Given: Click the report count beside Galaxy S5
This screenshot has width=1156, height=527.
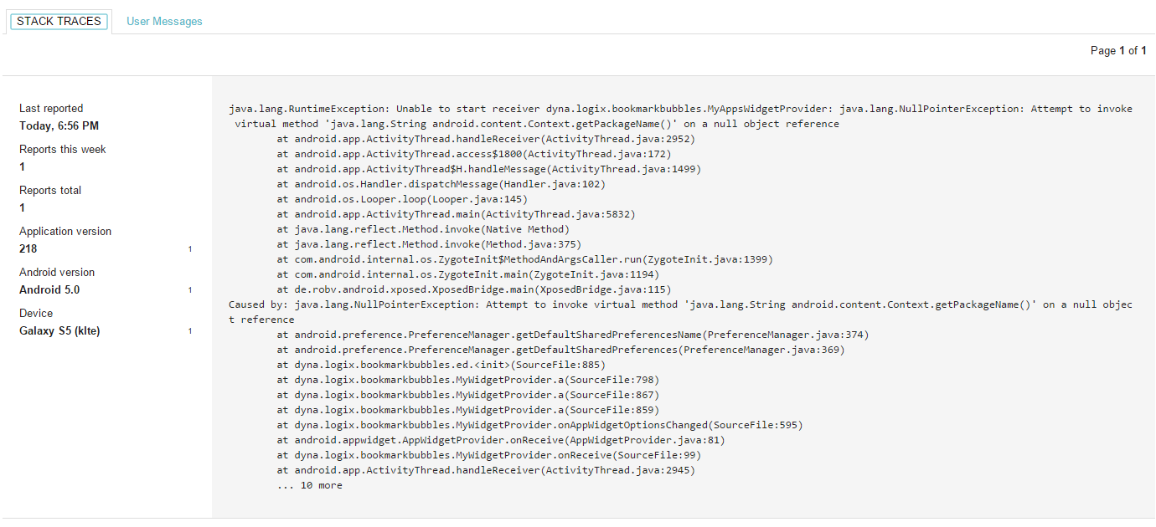Looking at the screenshot, I should point(190,331).
